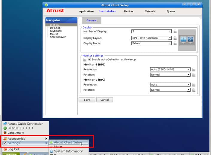Open the Display Layout dropdown

click(x=151, y=38)
